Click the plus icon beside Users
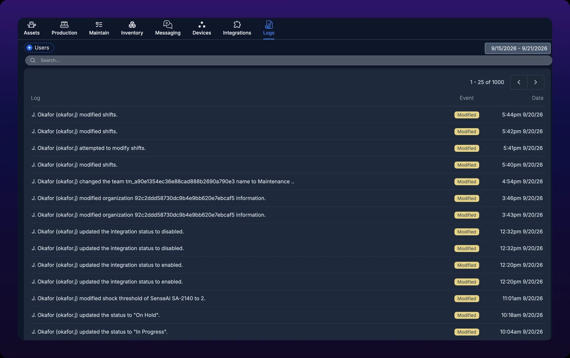This screenshot has height=358, width=570. coord(29,47)
